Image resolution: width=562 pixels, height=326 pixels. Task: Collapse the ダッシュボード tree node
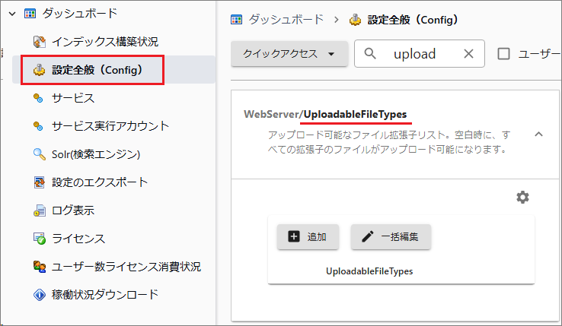(11, 13)
